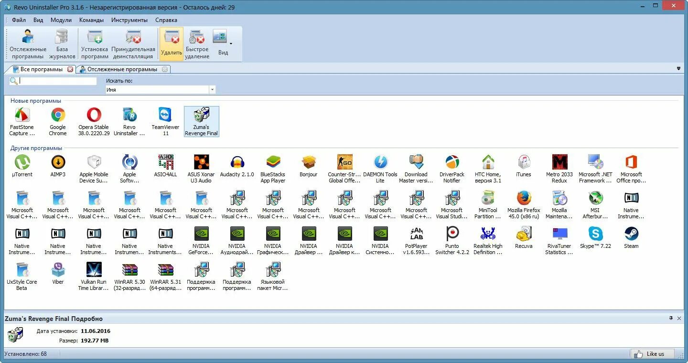This screenshot has width=688, height=363.
Task: Choose Быстрое удаление in toolbar
Action: (x=197, y=44)
